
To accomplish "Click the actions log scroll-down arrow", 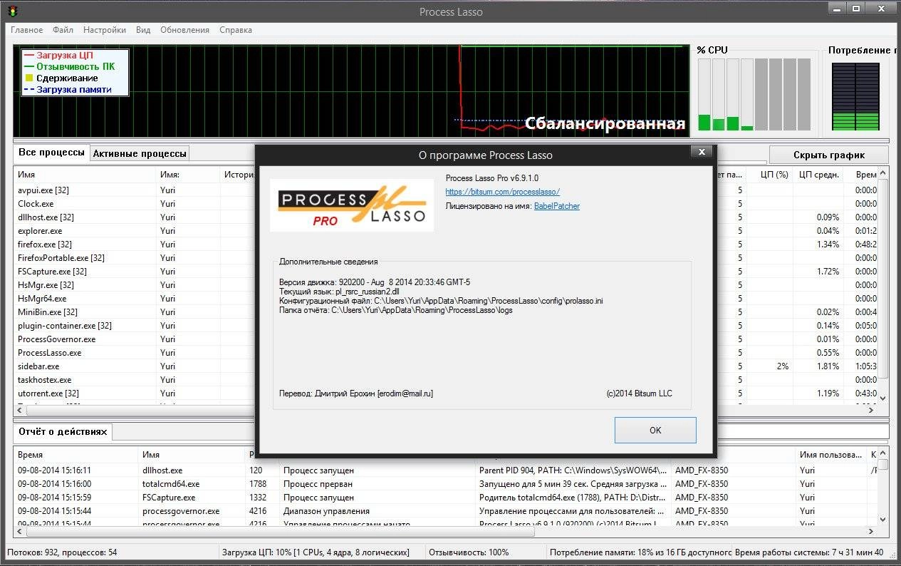I will (x=883, y=521).
